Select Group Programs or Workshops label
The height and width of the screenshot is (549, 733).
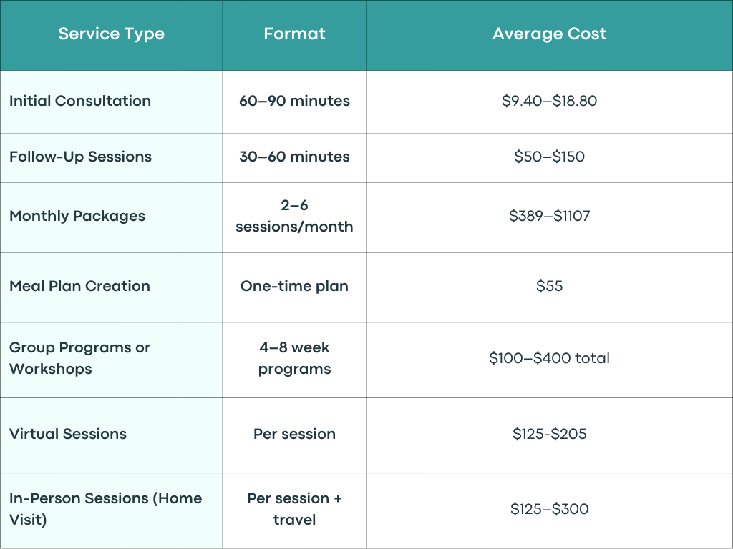coord(79,358)
